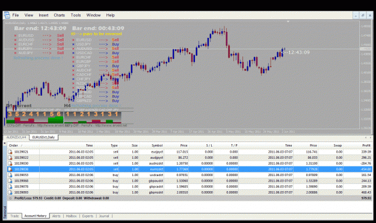Open the File menu
Image resolution: width=376 pixels, height=223 pixels.
16,15
